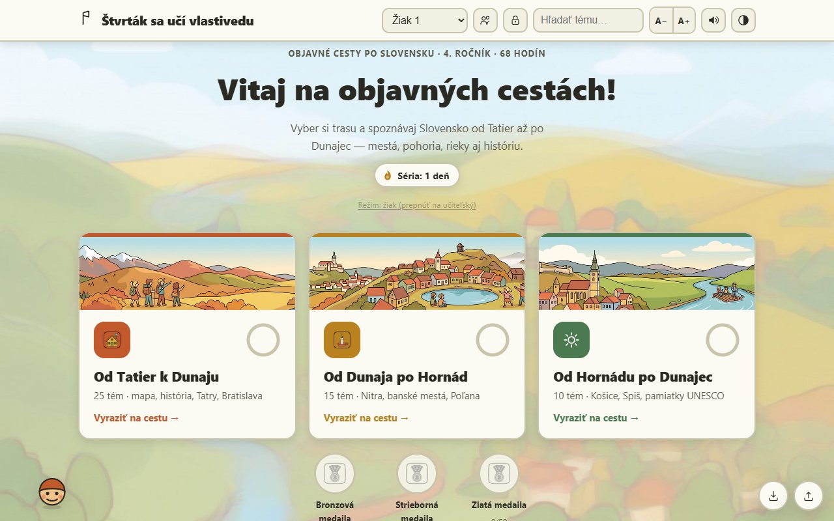Click the cottage icon on the Od Tatier k Dunaju card
Viewport: 834px width, 521px height.
coord(112,340)
